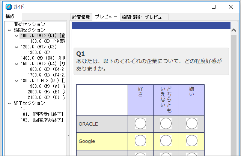
Task: Click the どちらともいえない column header
Action: click(166, 100)
